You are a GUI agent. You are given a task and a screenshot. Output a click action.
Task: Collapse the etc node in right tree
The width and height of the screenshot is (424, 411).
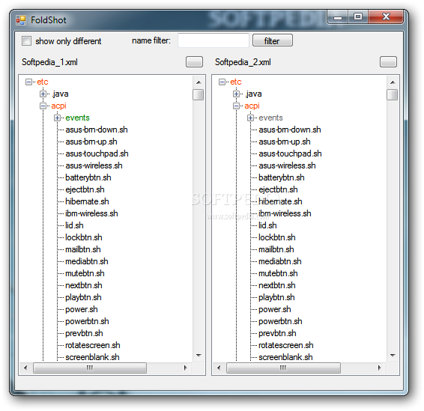click(x=222, y=82)
